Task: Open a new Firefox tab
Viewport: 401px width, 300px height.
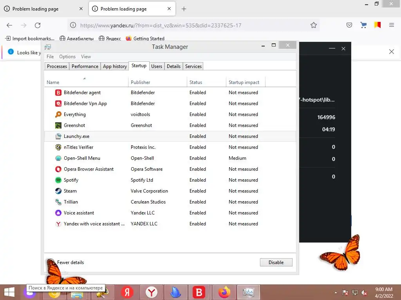Action: [184, 9]
